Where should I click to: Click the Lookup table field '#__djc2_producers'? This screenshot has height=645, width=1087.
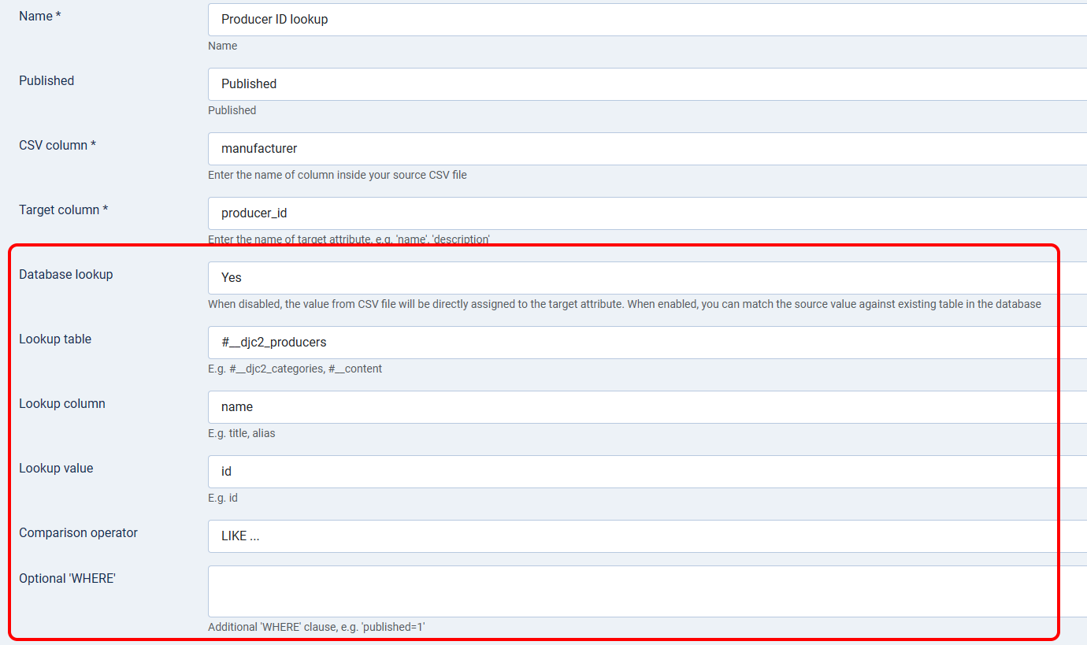coord(647,343)
